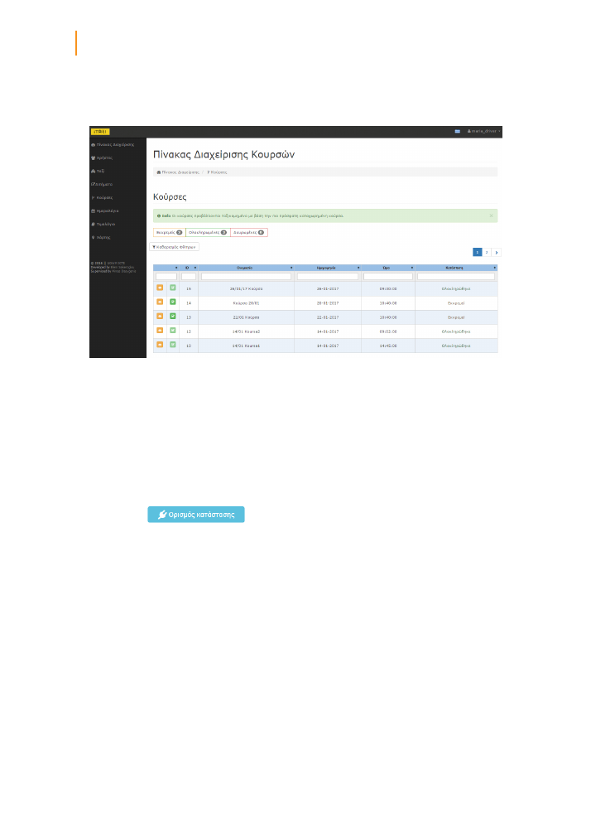Click Πίνακας Διαχείρισης breadcrumb link
The width and height of the screenshot is (591, 837).
[178, 172]
